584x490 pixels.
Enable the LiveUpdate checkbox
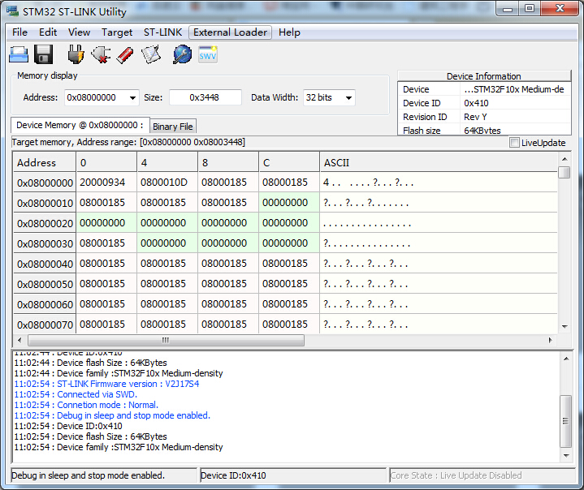pyautogui.click(x=514, y=143)
